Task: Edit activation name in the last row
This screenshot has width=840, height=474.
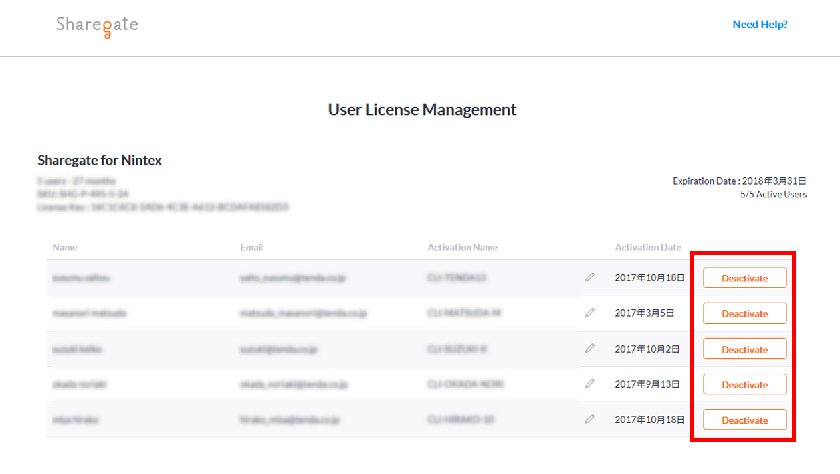Action: (589, 419)
